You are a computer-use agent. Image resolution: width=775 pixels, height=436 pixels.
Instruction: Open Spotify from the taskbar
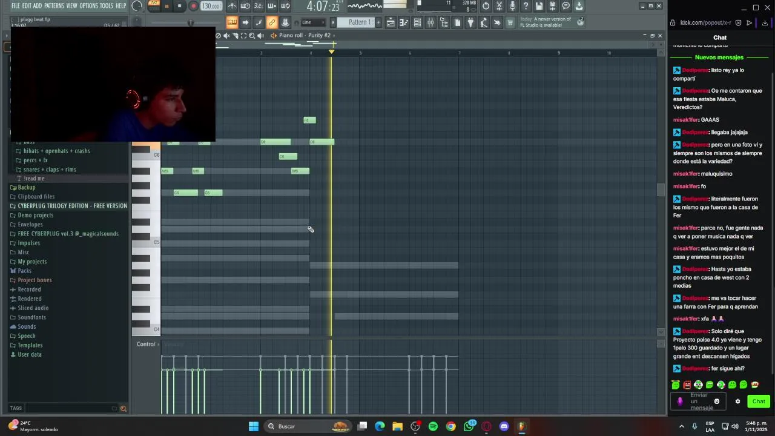click(433, 426)
